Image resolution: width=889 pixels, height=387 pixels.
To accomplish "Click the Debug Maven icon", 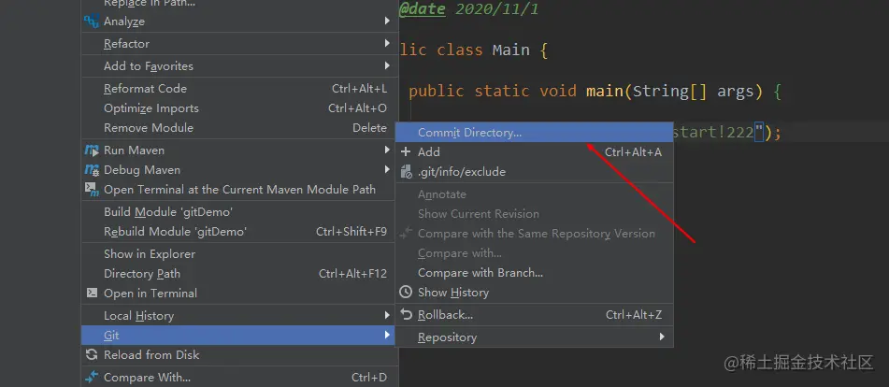I will [x=92, y=170].
